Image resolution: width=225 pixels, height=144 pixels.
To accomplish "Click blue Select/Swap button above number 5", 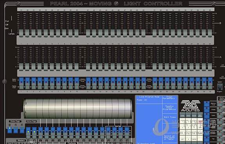I will pyautogui.click(x=46, y=81).
